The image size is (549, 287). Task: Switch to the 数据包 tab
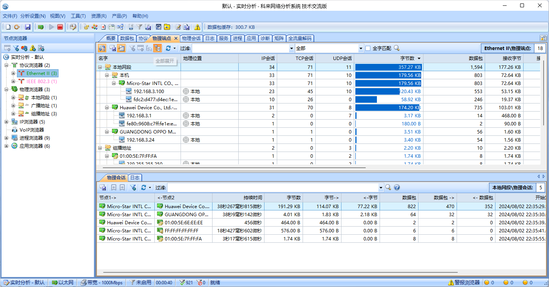tap(127, 38)
